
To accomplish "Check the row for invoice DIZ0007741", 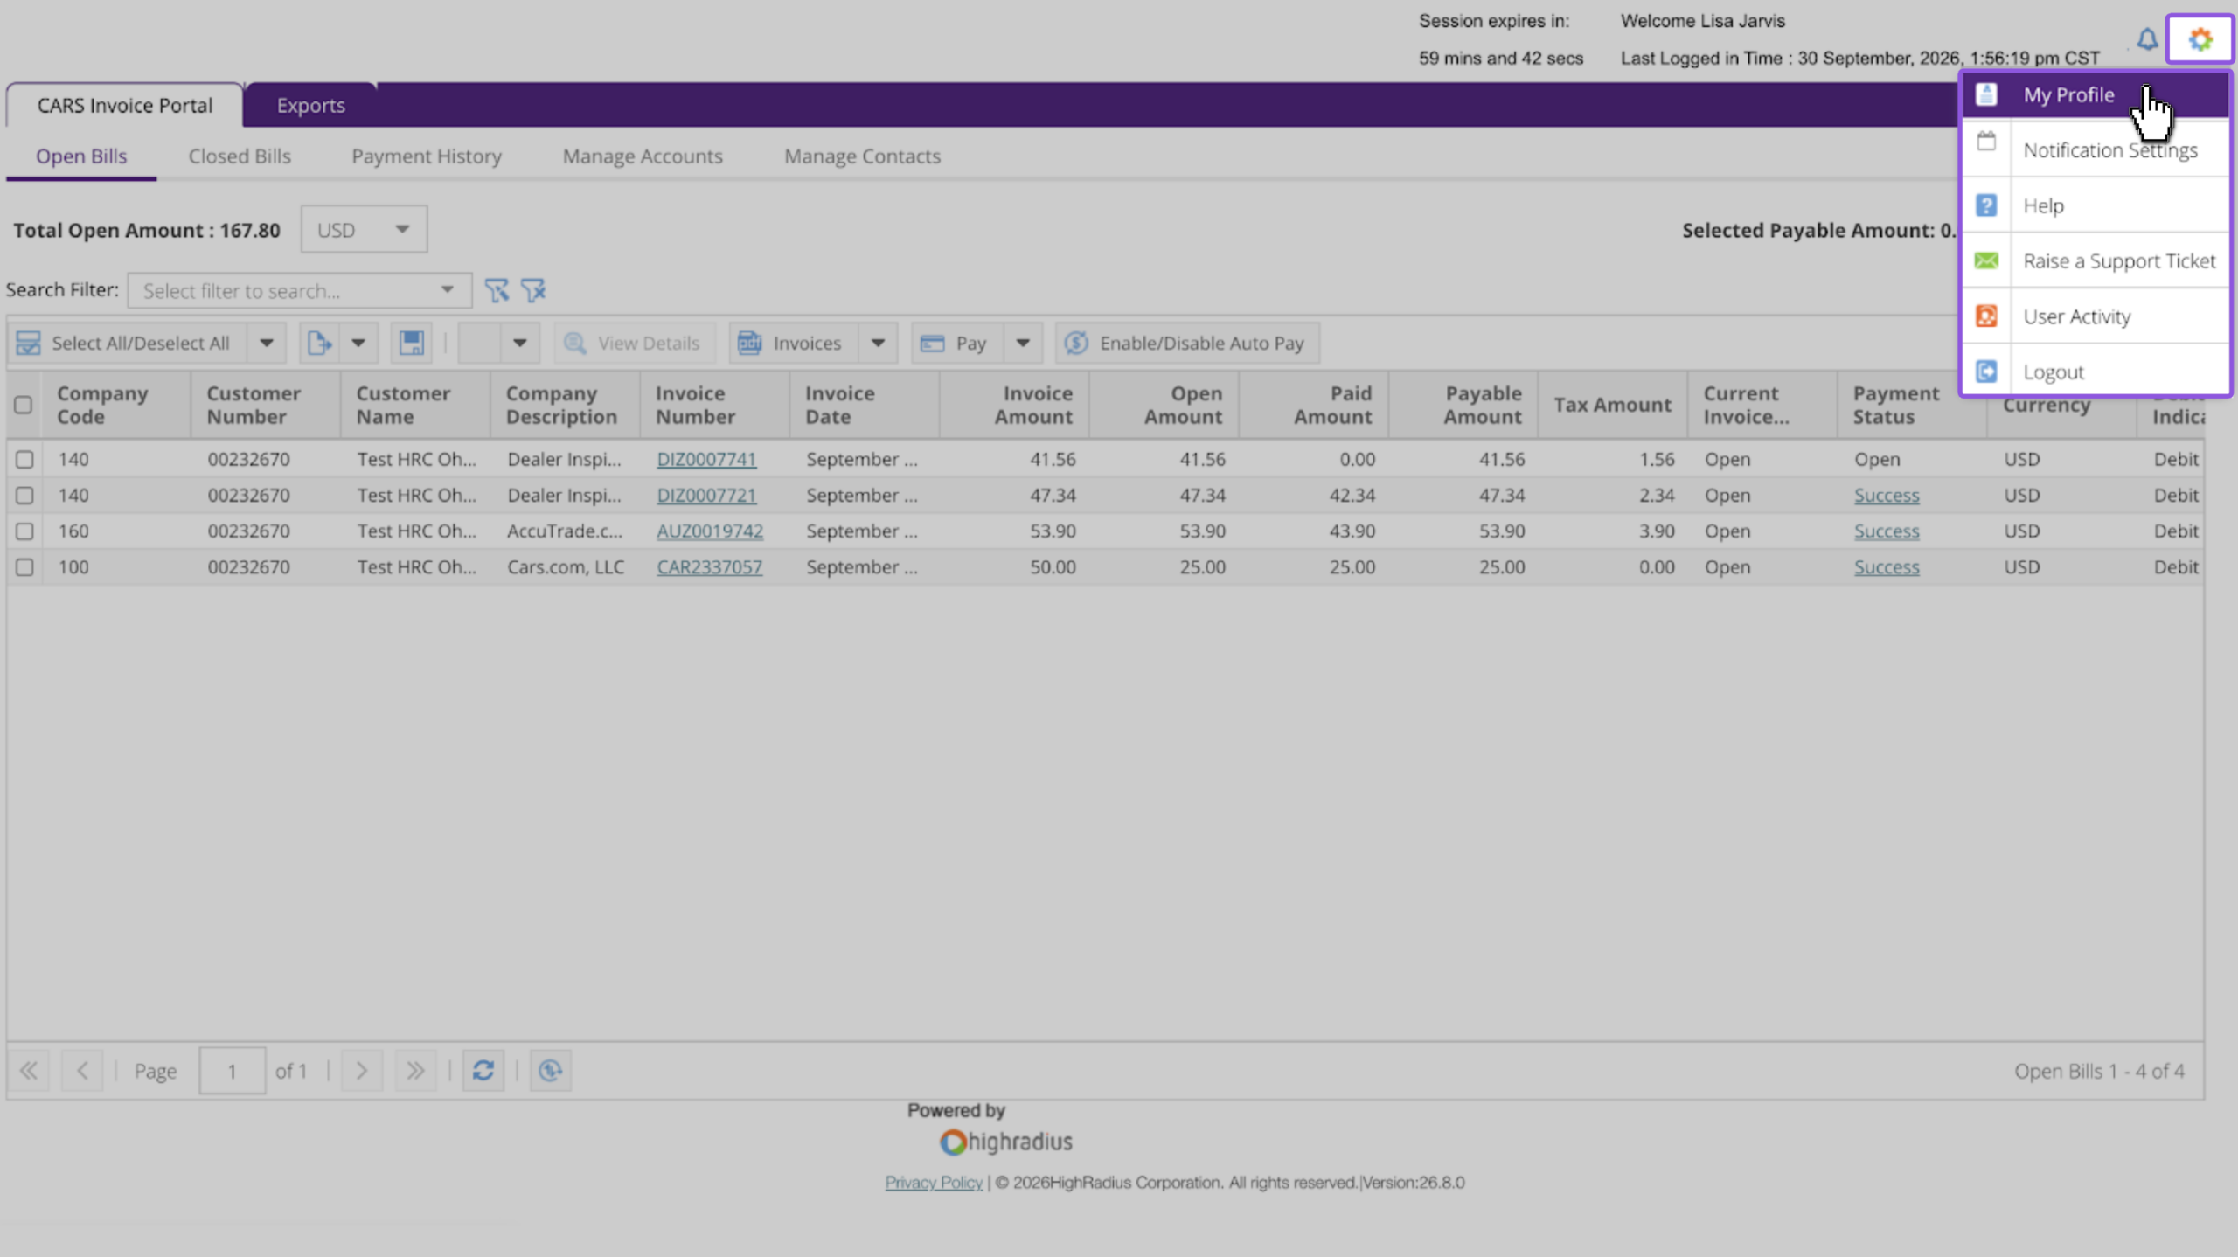I will pyautogui.click(x=24, y=459).
